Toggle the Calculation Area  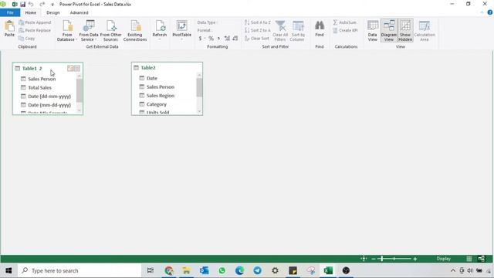[x=425, y=30]
